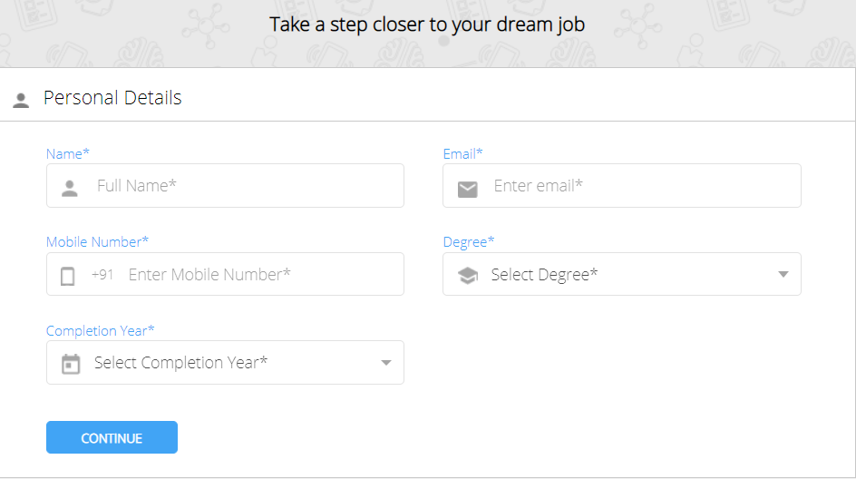This screenshot has height=479, width=856.
Task: Open the Select Completion Year combo box text
Action: tap(180, 363)
